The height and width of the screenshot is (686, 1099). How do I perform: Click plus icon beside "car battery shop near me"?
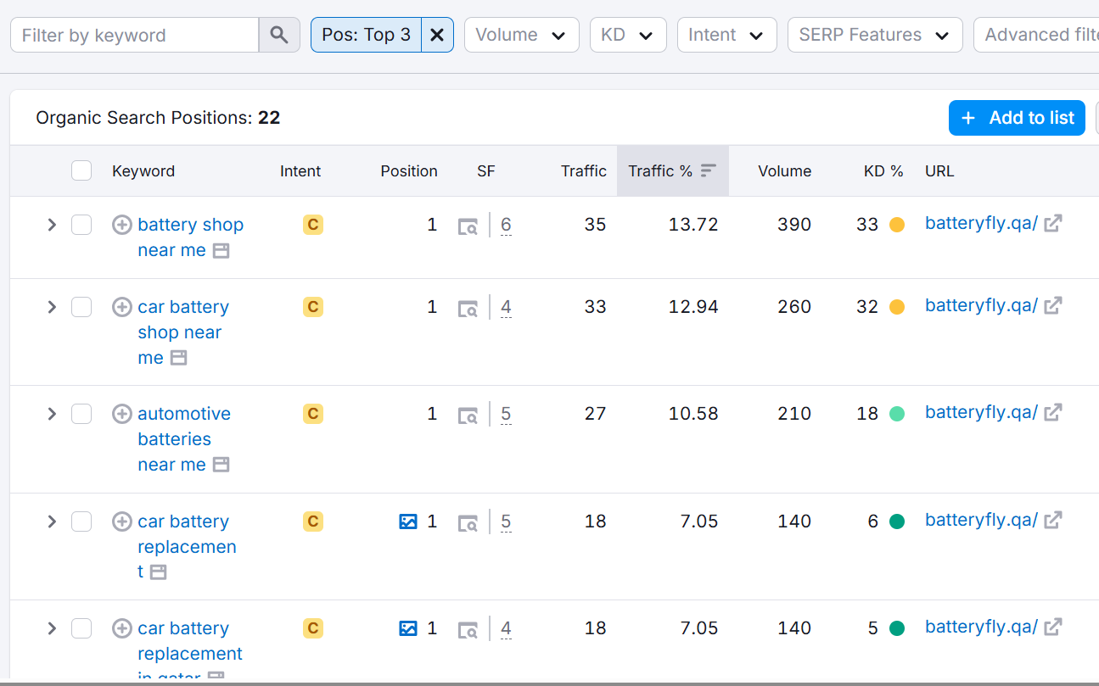(121, 307)
